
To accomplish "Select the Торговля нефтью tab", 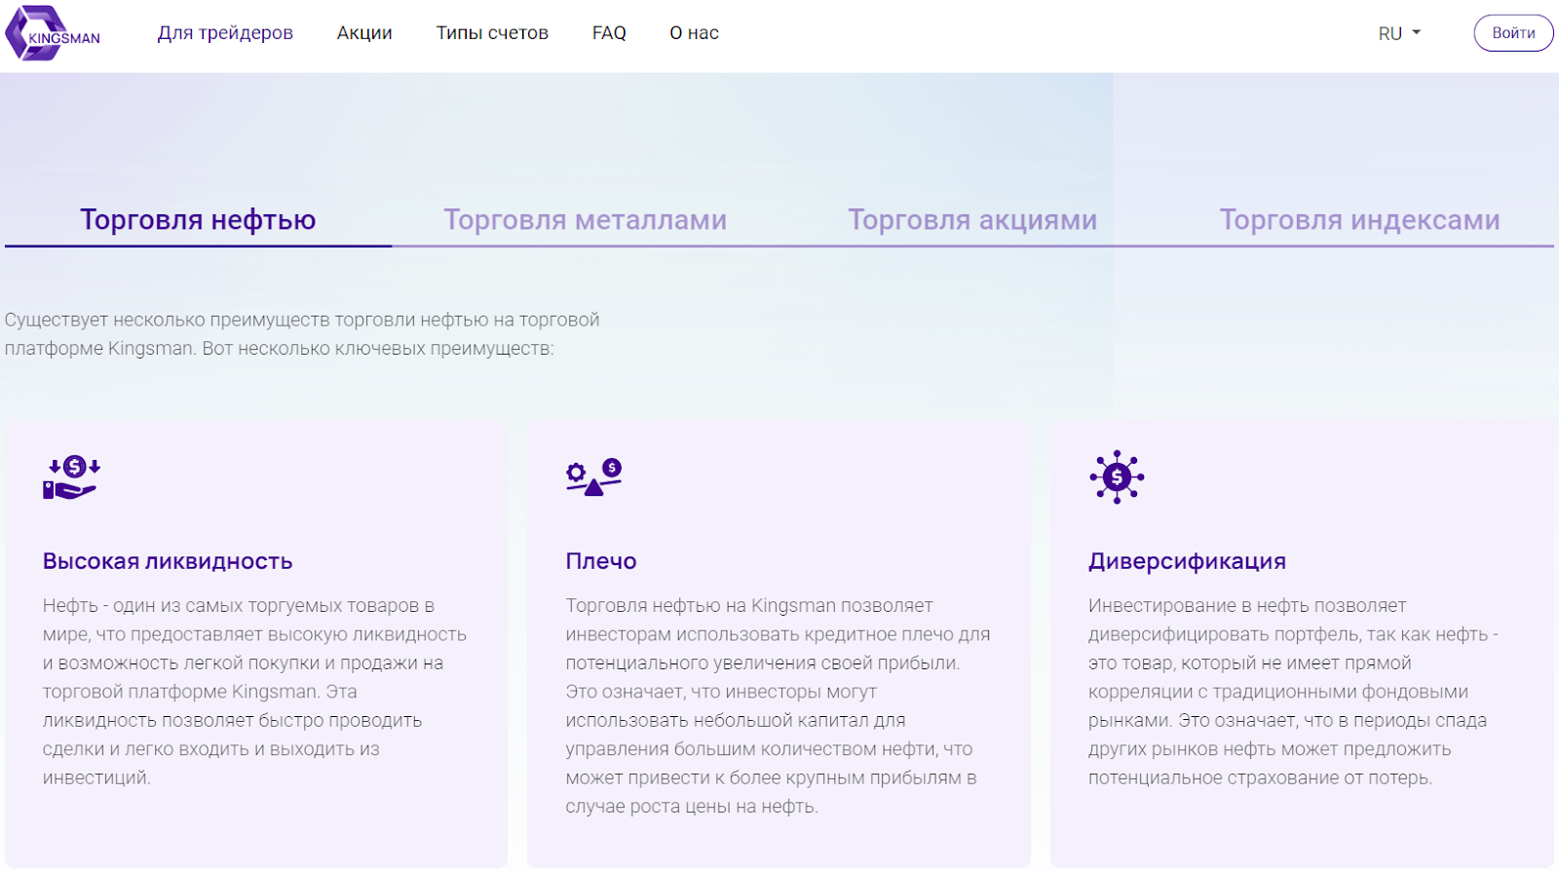I will pos(198,220).
